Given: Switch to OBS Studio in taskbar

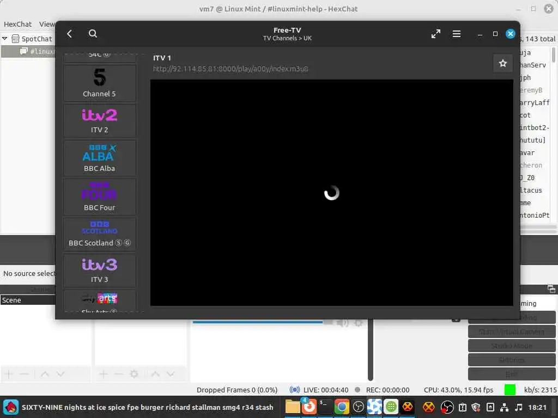Looking at the screenshot, I should click(358, 407).
